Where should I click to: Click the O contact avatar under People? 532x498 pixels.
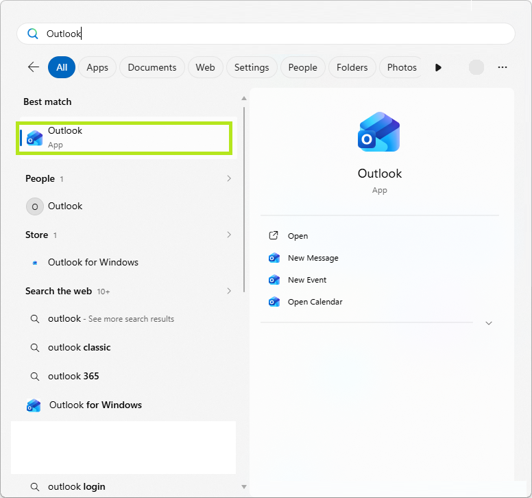(34, 206)
